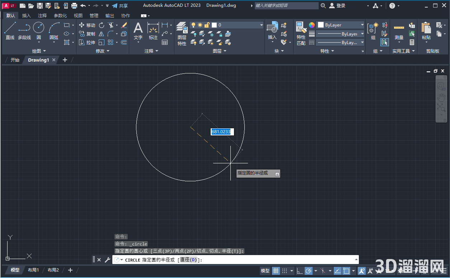Click the Text (文字) tool icon

click(x=138, y=28)
